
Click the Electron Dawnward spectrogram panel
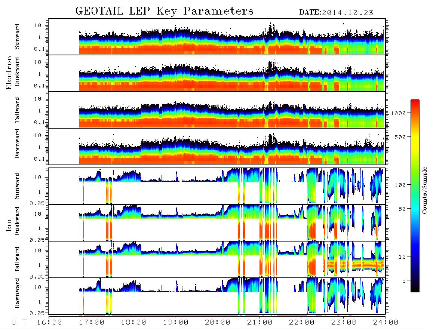point(217,147)
